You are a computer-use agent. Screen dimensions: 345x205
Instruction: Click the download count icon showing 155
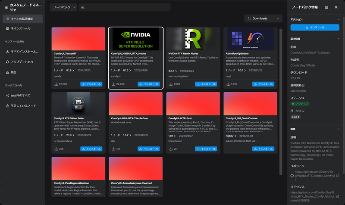click(x=113, y=149)
